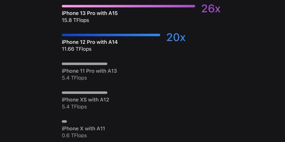Click the purple 26x multiplier text

click(x=210, y=9)
